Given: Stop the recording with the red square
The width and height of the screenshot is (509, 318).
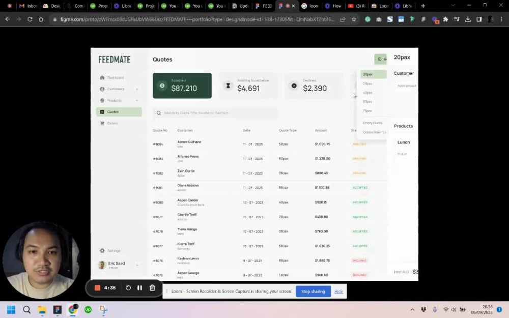Looking at the screenshot, I should click(x=97, y=287).
